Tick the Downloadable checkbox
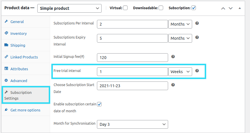 (161, 8)
